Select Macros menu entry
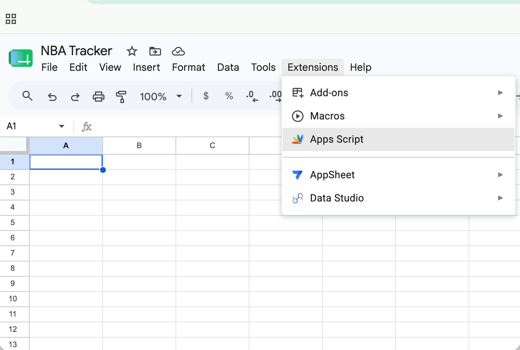Image resolution: width=520 pixels, height=350 pixels. click(x=399, y=116)
